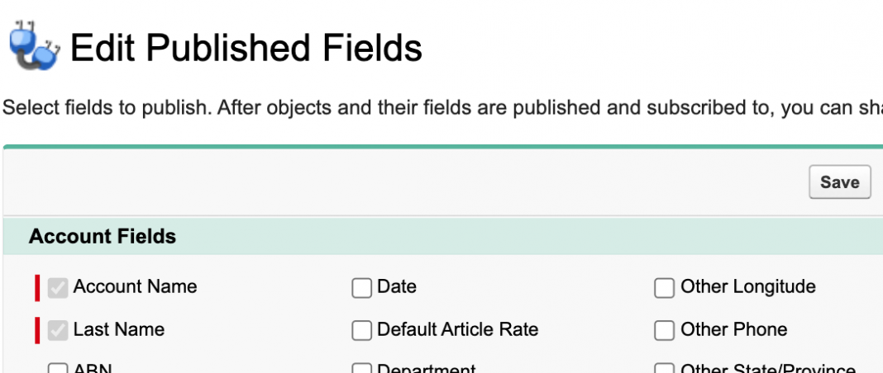
Task: Tick the Other State/Province checkbox
Action: [x=665, y=369]
